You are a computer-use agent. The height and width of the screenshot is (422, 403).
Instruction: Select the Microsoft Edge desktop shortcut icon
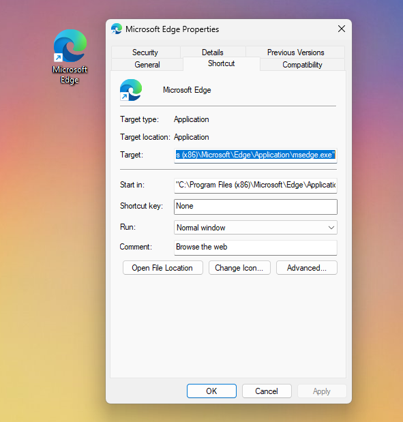tap(70, 46)
